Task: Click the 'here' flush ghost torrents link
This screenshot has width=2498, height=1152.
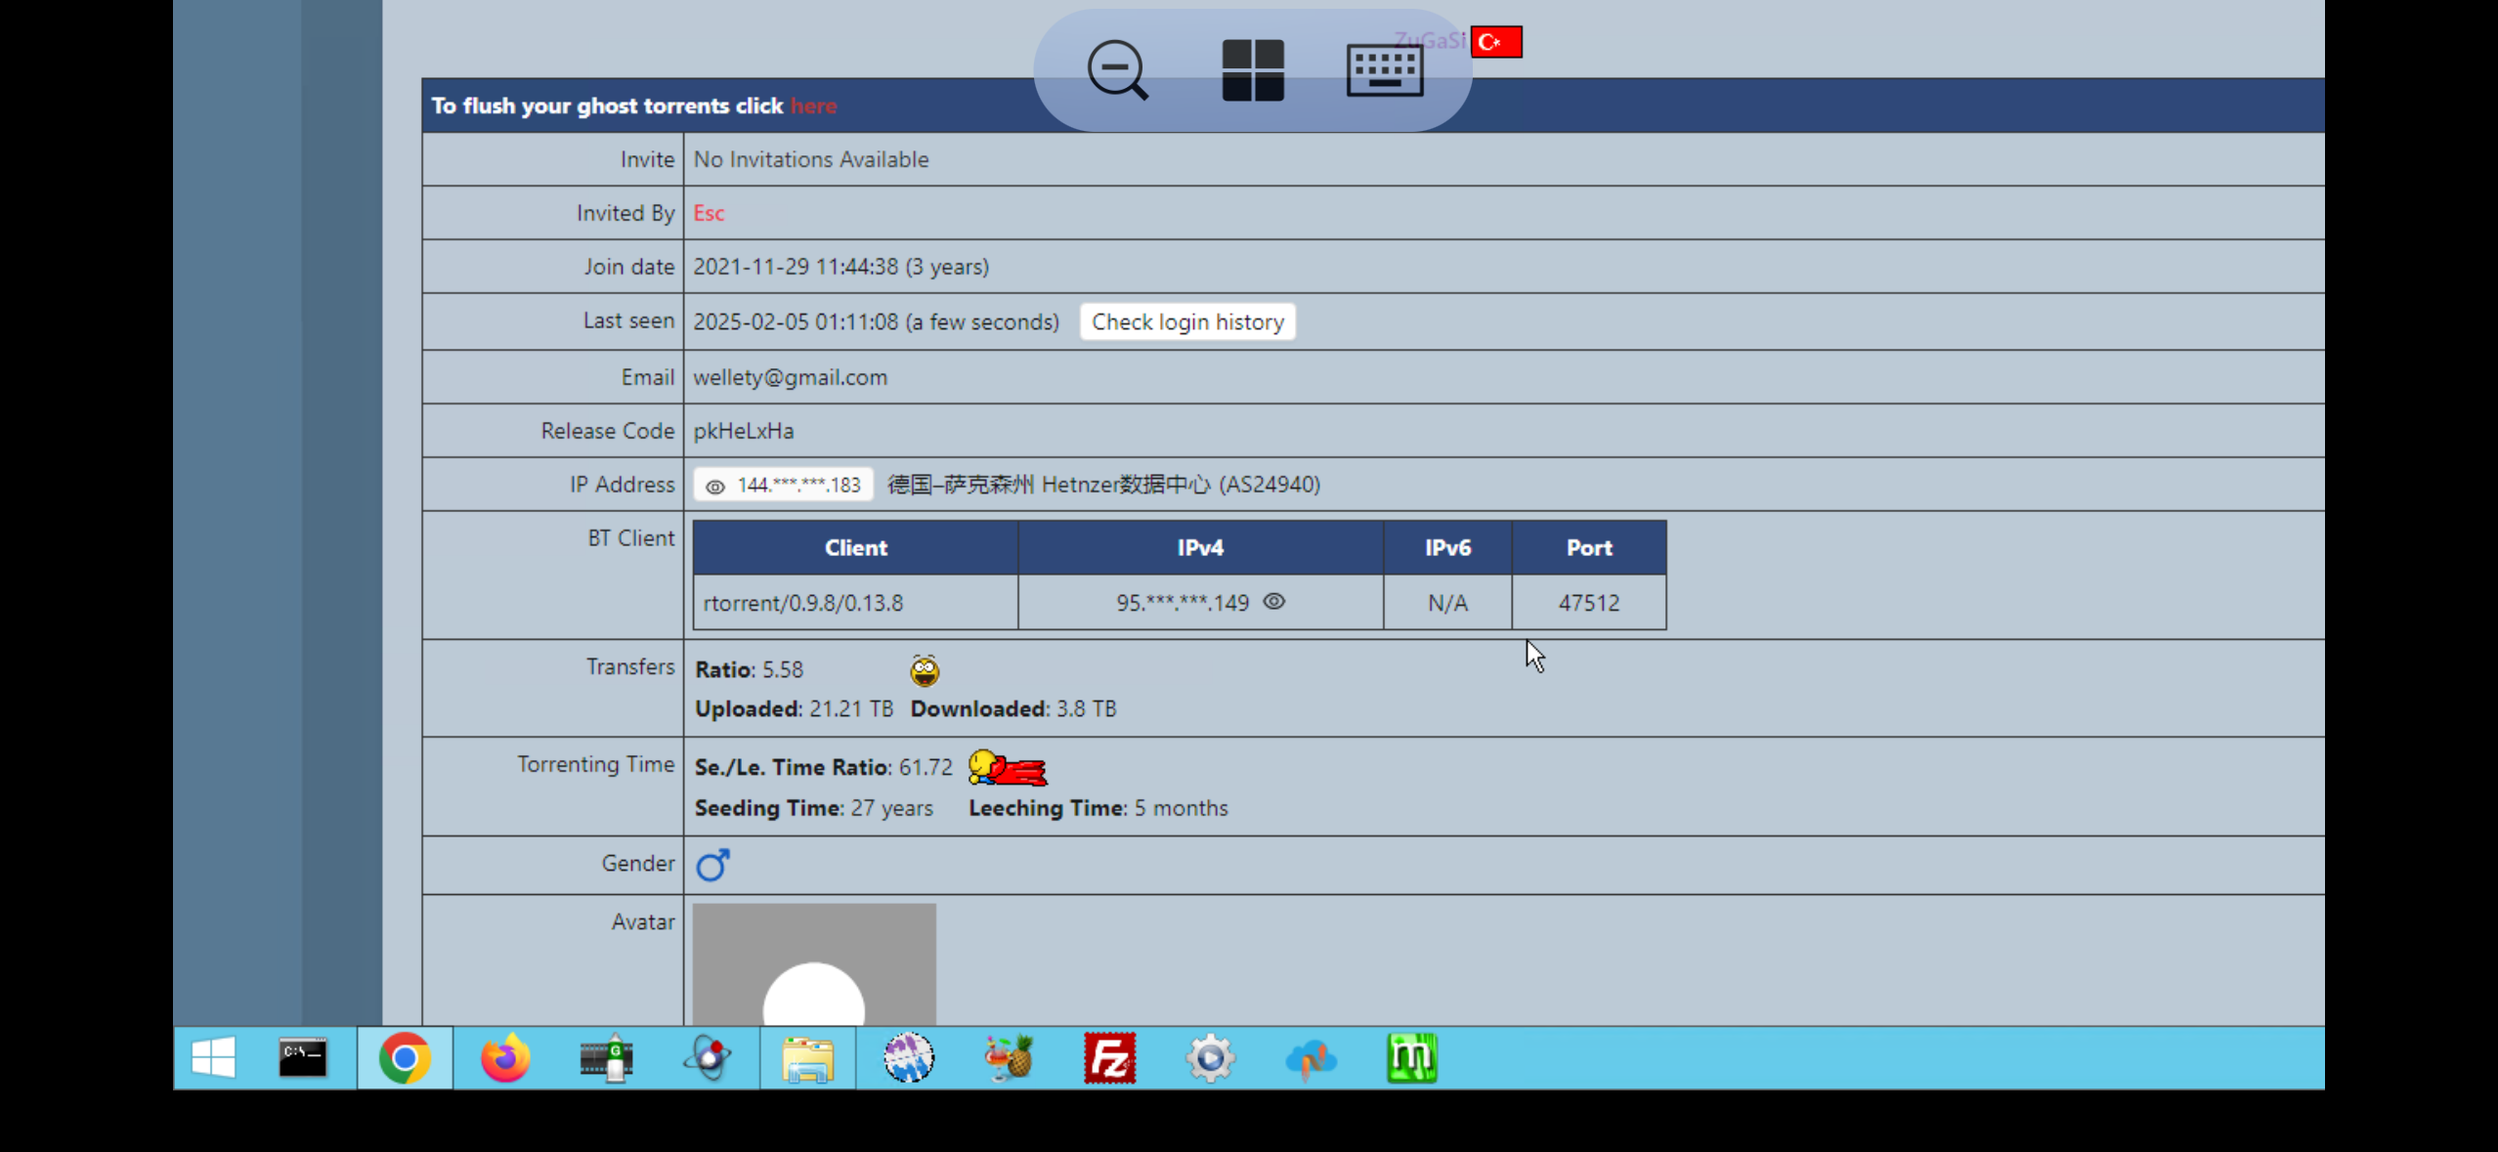Action: click(813, 106)
